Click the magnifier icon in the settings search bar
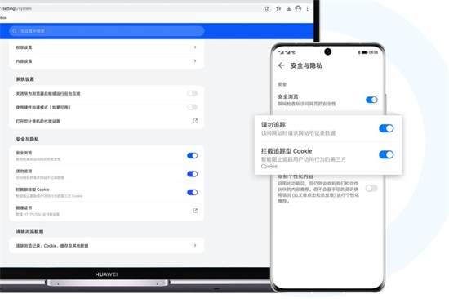 [15, 31]
